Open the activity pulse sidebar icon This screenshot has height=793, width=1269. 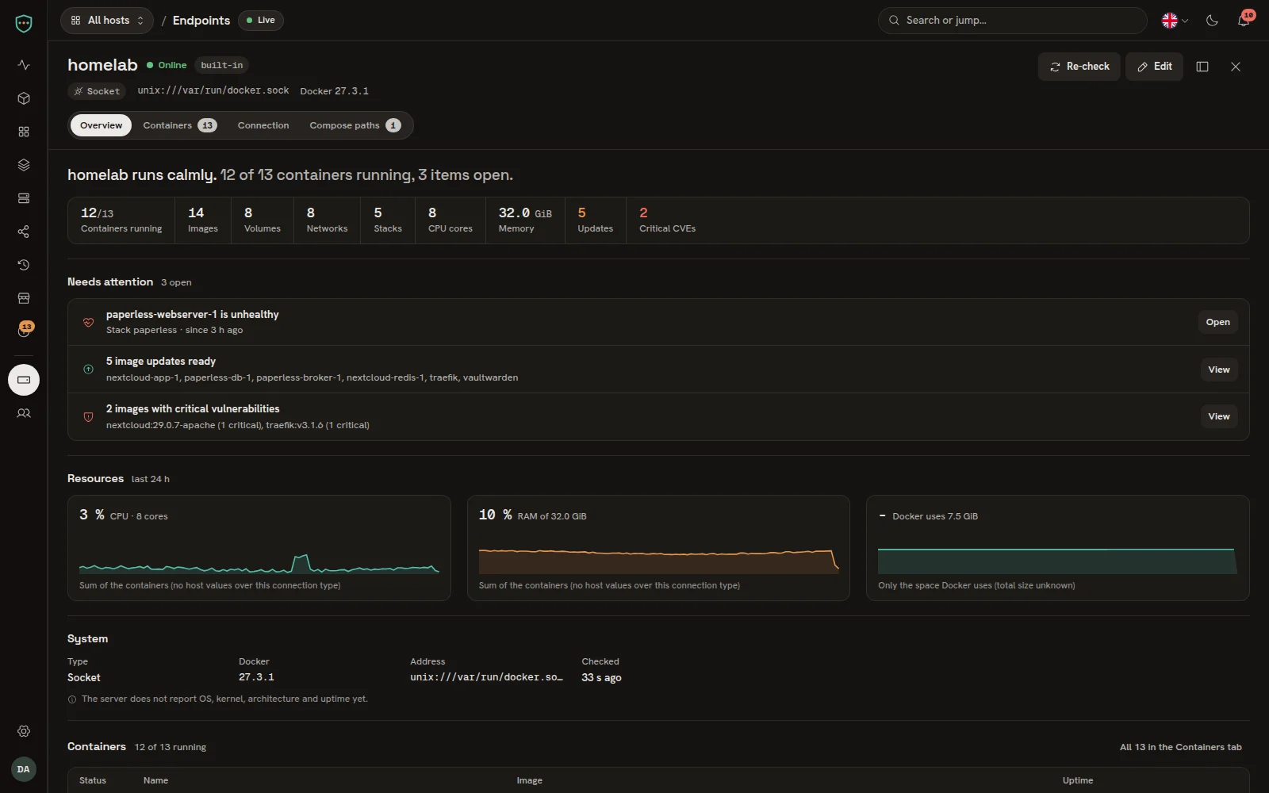24,65
